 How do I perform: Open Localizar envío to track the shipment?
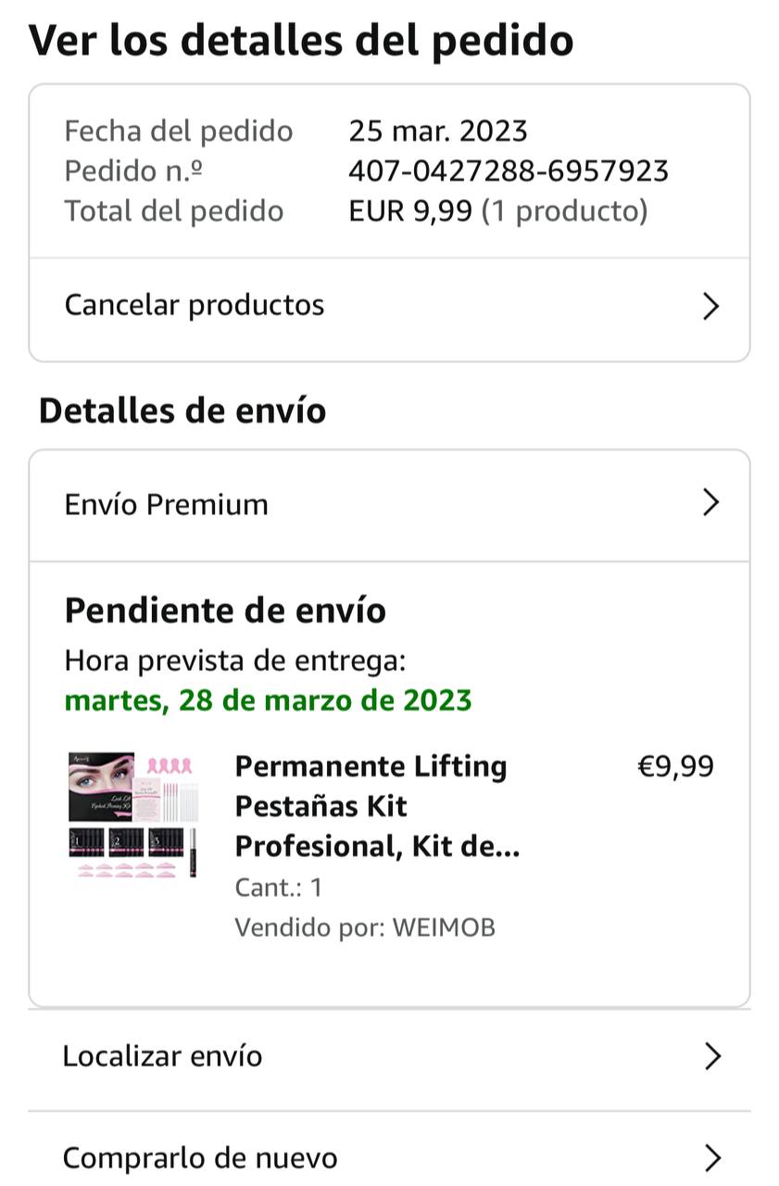click(162, 1056)
